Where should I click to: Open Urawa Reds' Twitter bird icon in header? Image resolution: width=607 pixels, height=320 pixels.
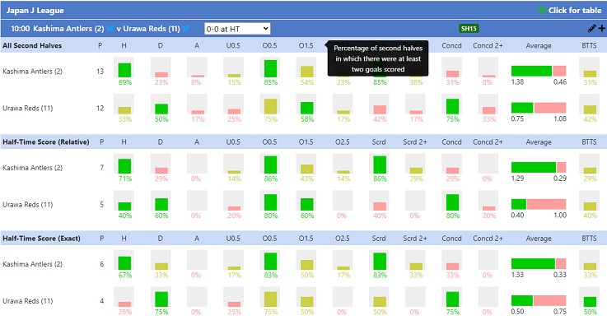pos(186,28)
